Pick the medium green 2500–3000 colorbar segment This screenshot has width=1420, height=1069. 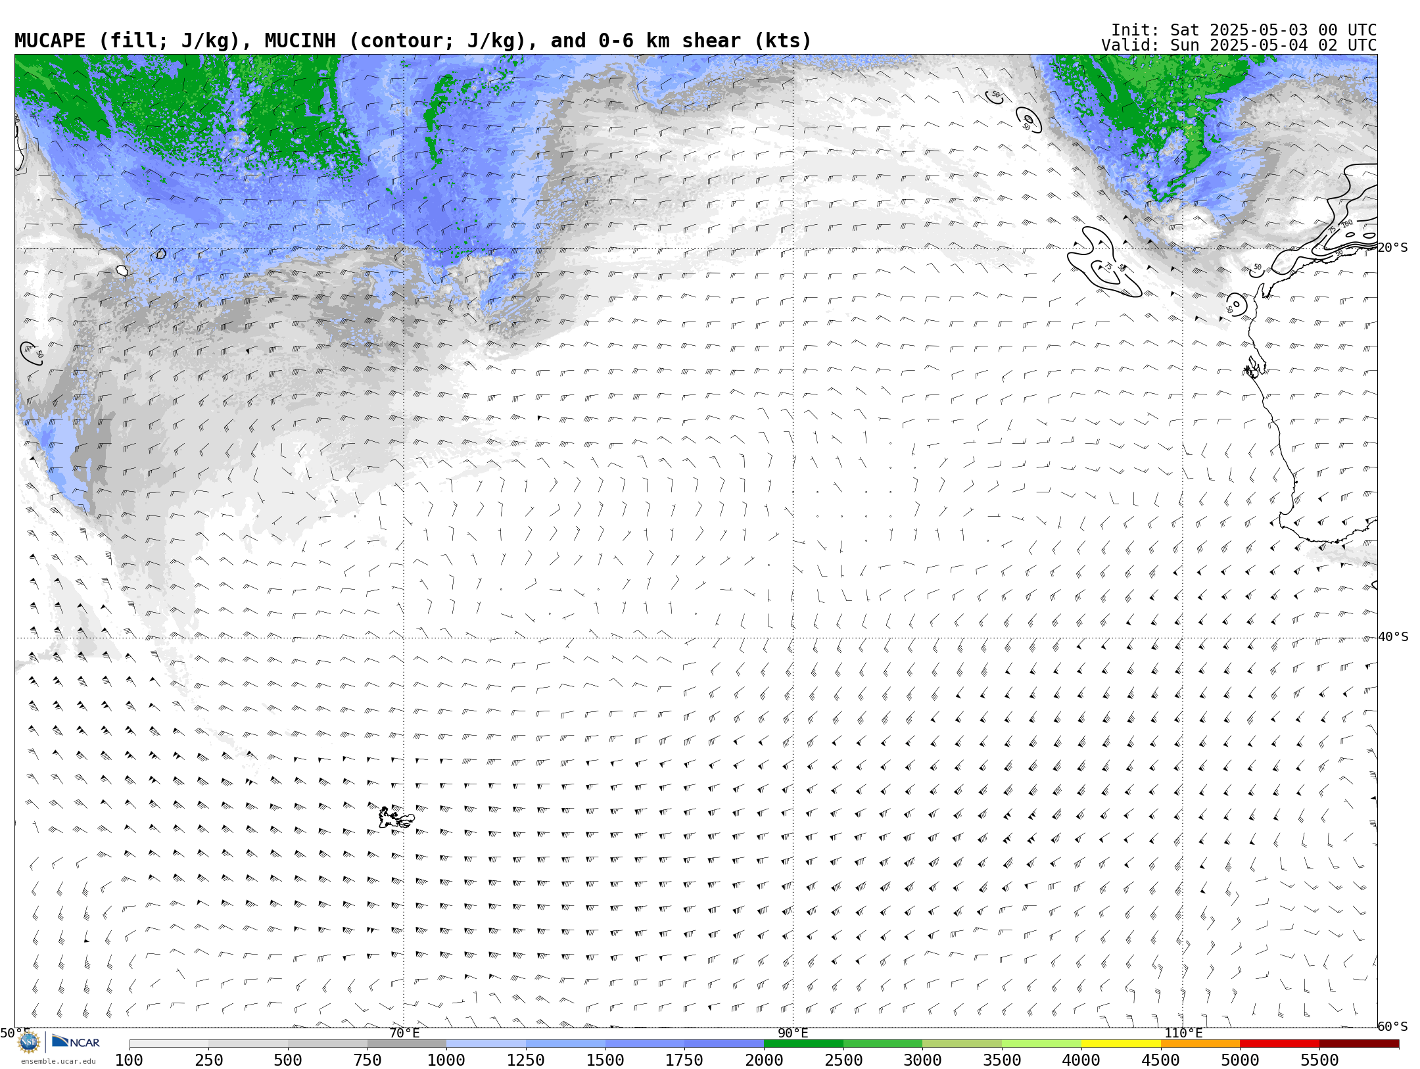pyautogui.click(x=883, y=1044)
